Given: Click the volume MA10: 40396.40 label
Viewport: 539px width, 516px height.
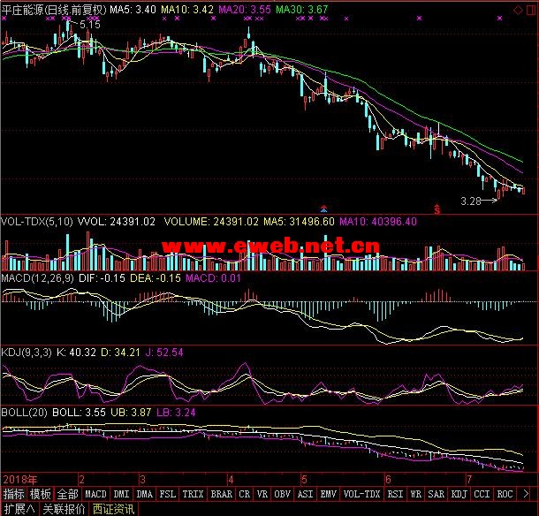Looking at the screenshot, I should [x=378, y=222].
